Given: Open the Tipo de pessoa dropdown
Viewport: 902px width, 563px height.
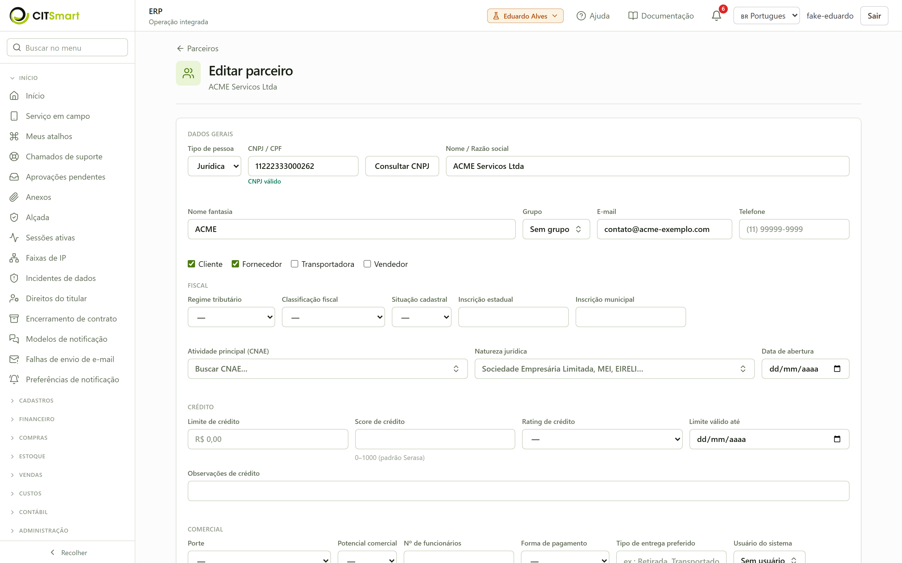Looking at the screenshot, I should click(214, 166).
